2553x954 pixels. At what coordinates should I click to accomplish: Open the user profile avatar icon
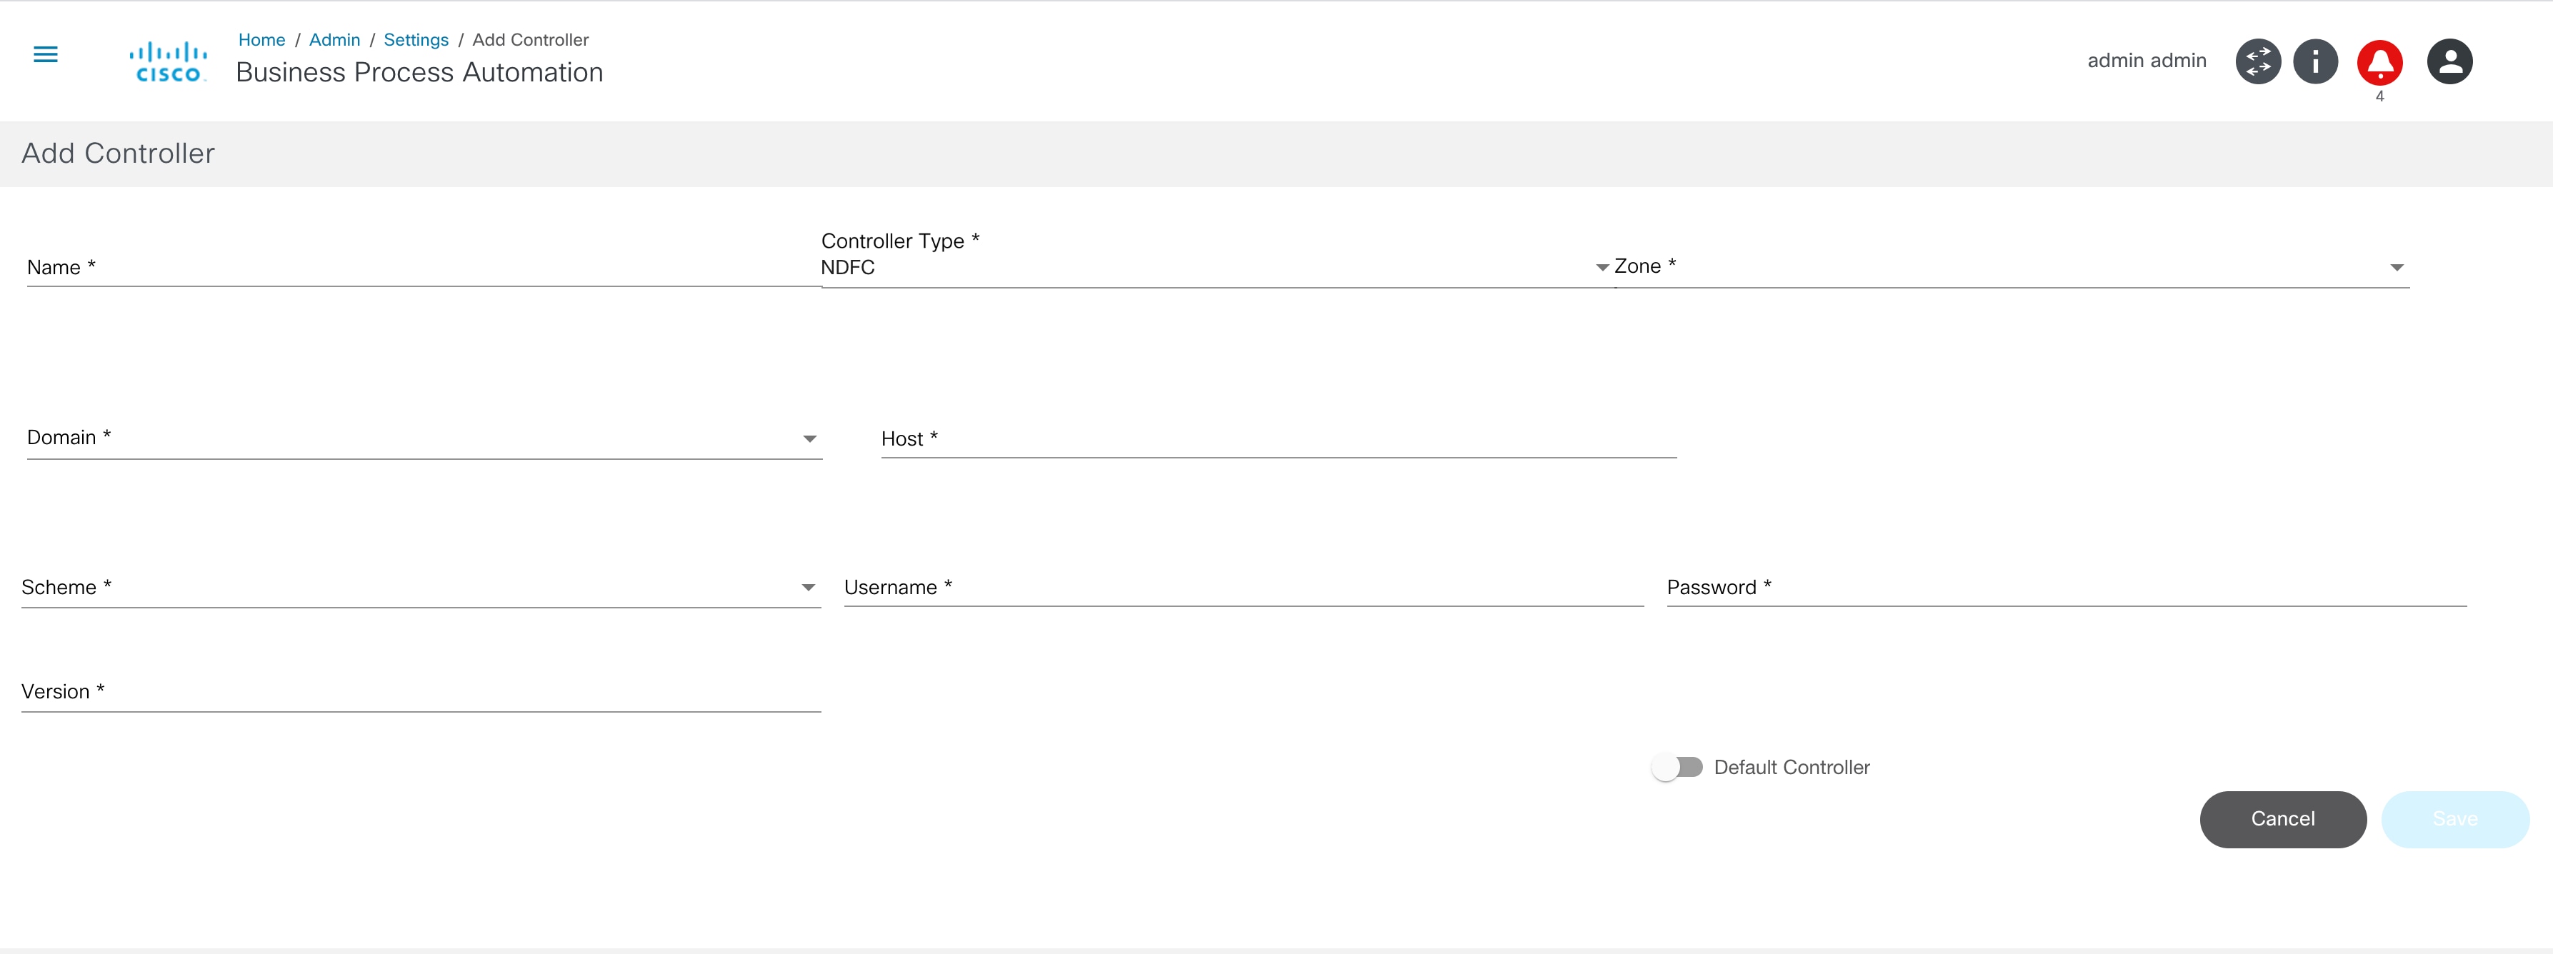(x=2449, y=61)
